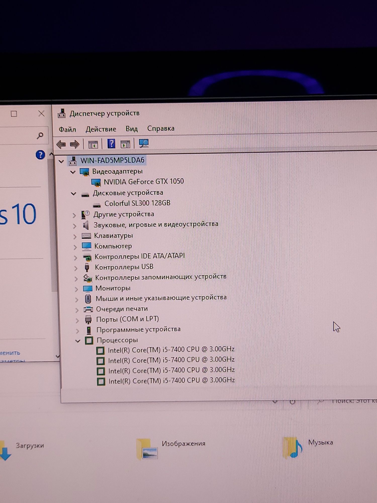Viewport: 377px width, 503px height.
Task: Select Контроллеры IDE ATA/ATAPI label
Action: click(x=139, y=257)
